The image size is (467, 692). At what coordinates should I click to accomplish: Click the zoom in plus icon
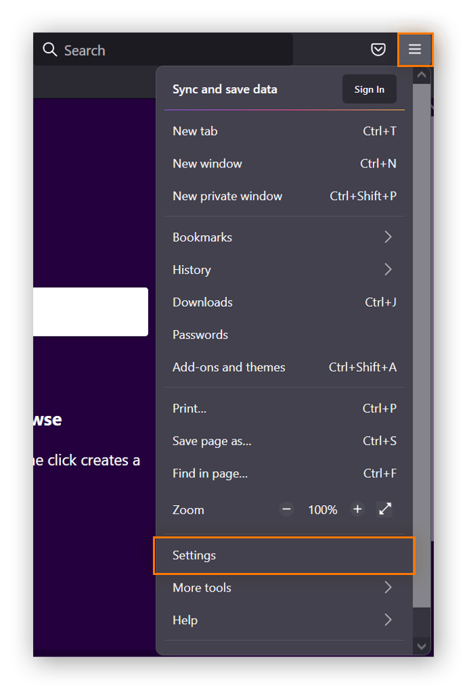(357, 509)
